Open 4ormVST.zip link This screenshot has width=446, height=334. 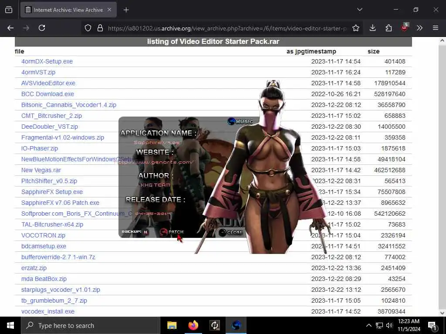tap(38, 72)
